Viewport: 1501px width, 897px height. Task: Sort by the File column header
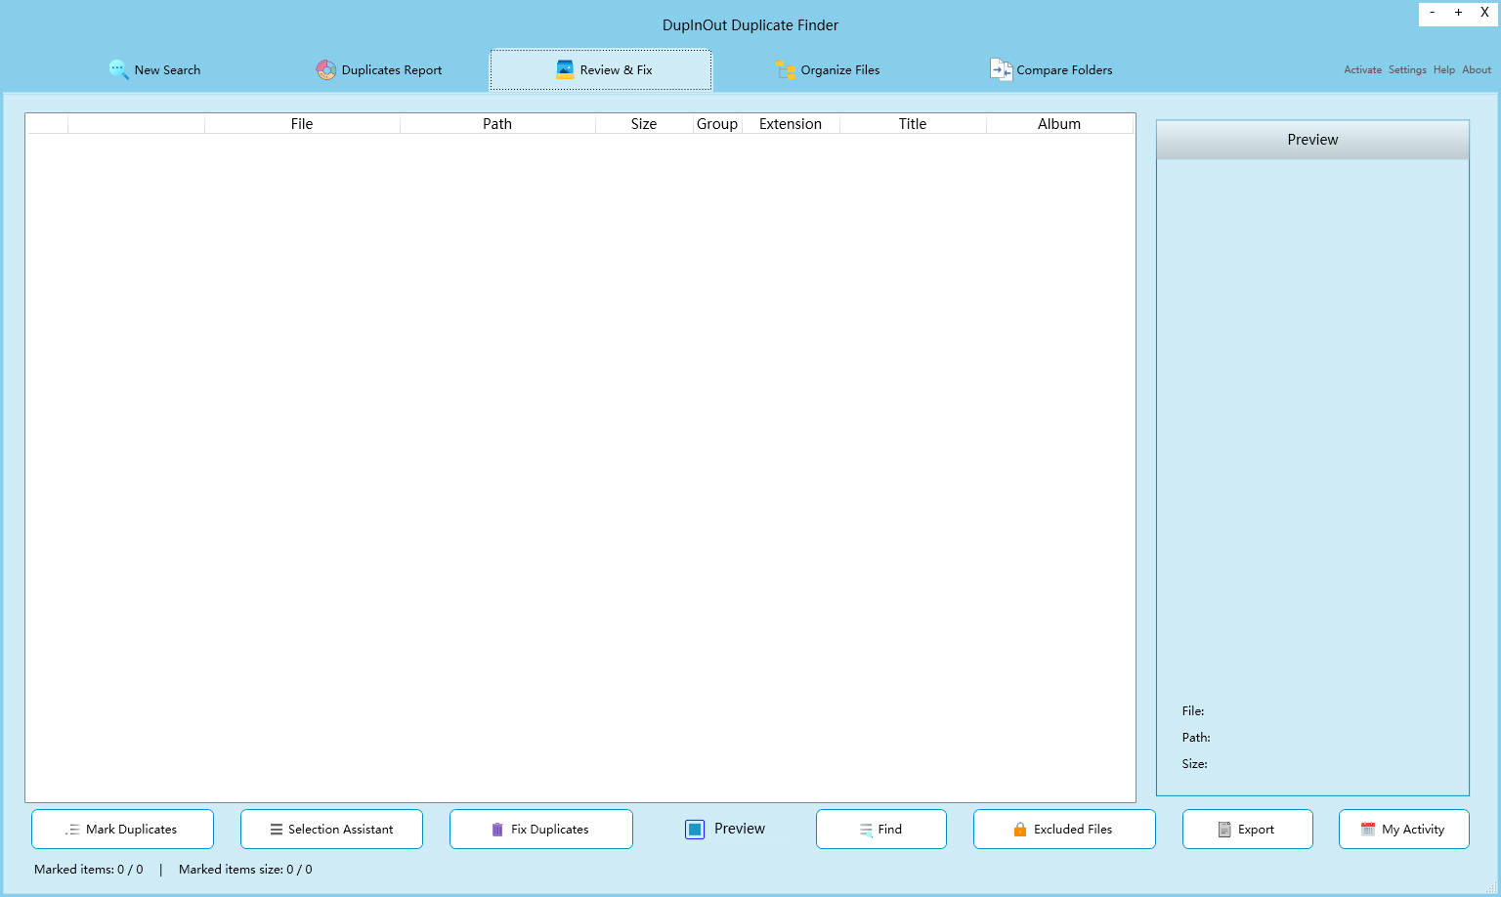point(302,124)
